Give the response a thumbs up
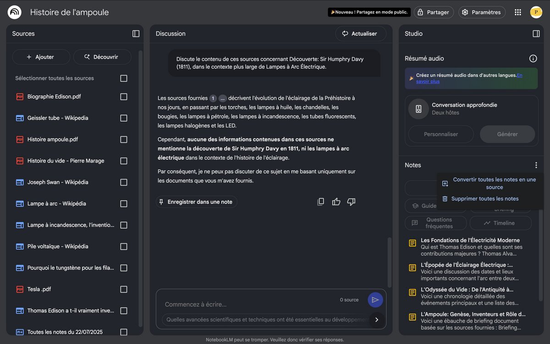The image size is (550, 344). pos(336,202)
